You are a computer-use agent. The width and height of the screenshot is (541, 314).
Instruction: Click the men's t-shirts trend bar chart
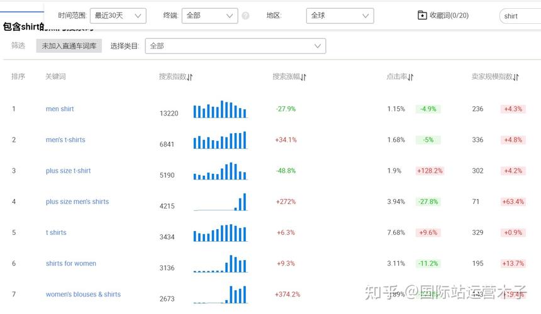[220, 140]
